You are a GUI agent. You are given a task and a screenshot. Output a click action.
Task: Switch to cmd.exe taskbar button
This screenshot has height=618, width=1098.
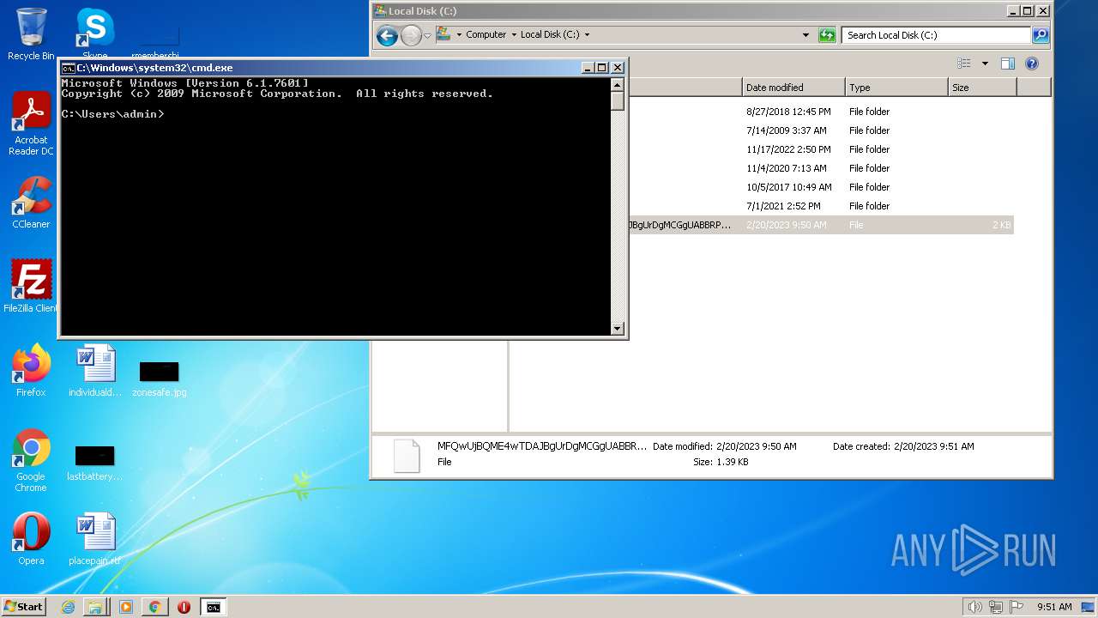click(213, 607)
